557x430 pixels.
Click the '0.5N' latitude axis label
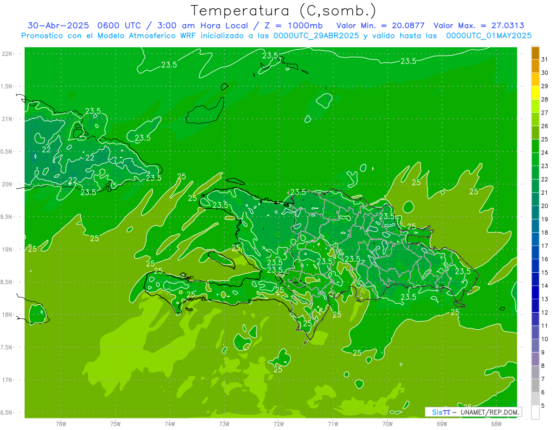[6, 152]
